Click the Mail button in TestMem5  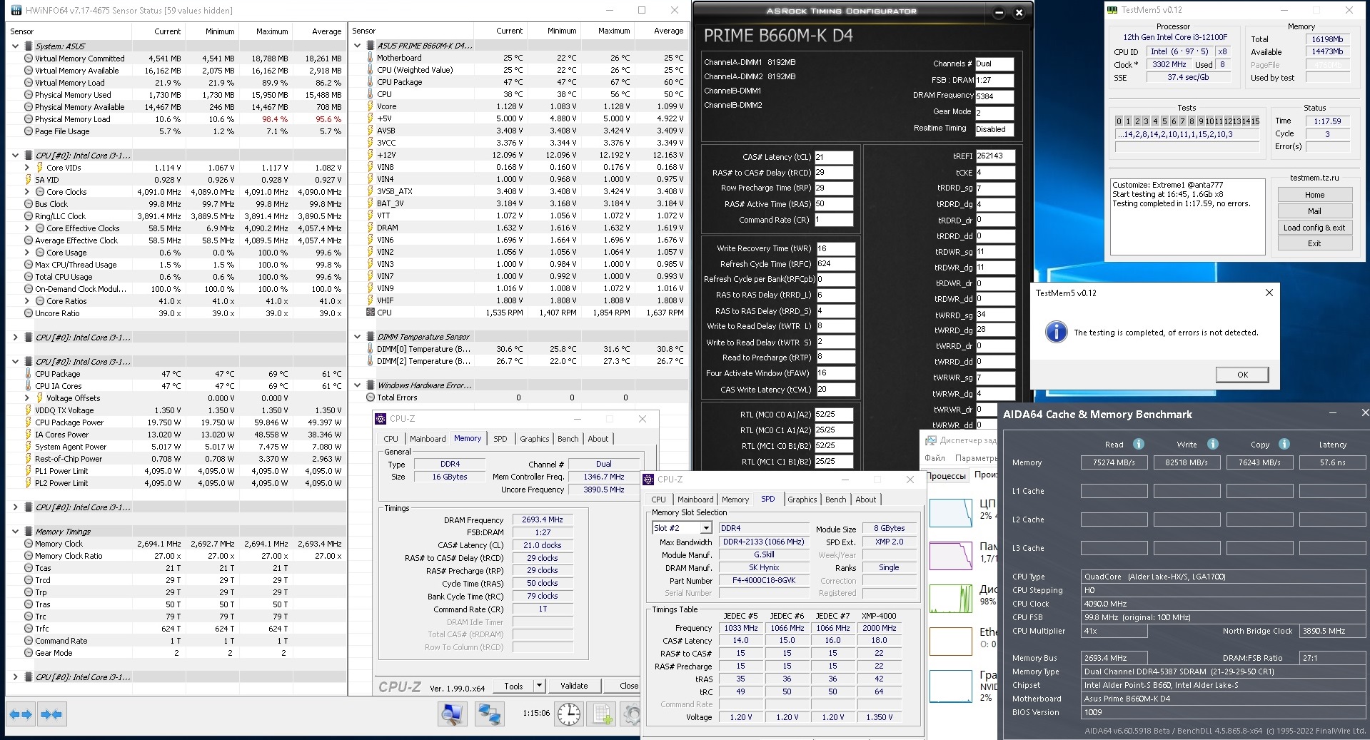[1314, 211]
